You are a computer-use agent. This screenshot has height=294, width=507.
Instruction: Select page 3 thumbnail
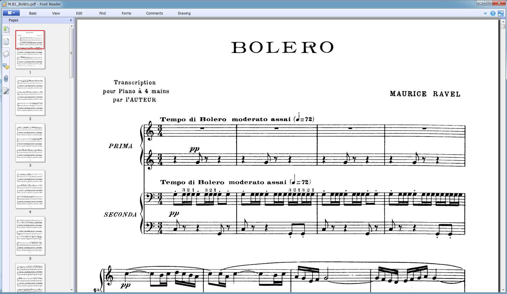pyautogui.click(x=30, y=143)
